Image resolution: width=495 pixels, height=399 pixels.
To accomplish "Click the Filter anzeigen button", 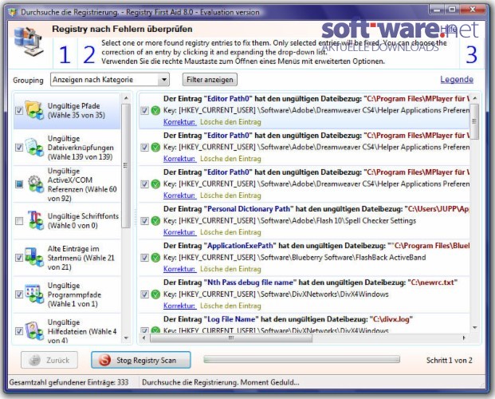I will point(210,80).
